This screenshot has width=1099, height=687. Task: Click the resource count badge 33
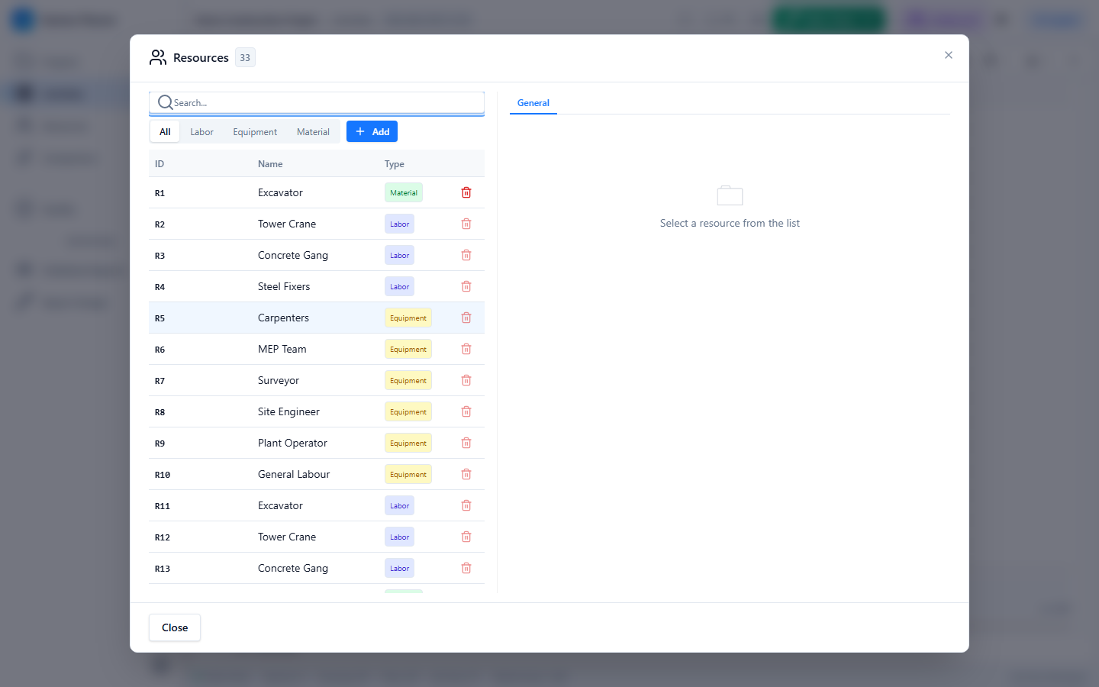pos(245,57)
